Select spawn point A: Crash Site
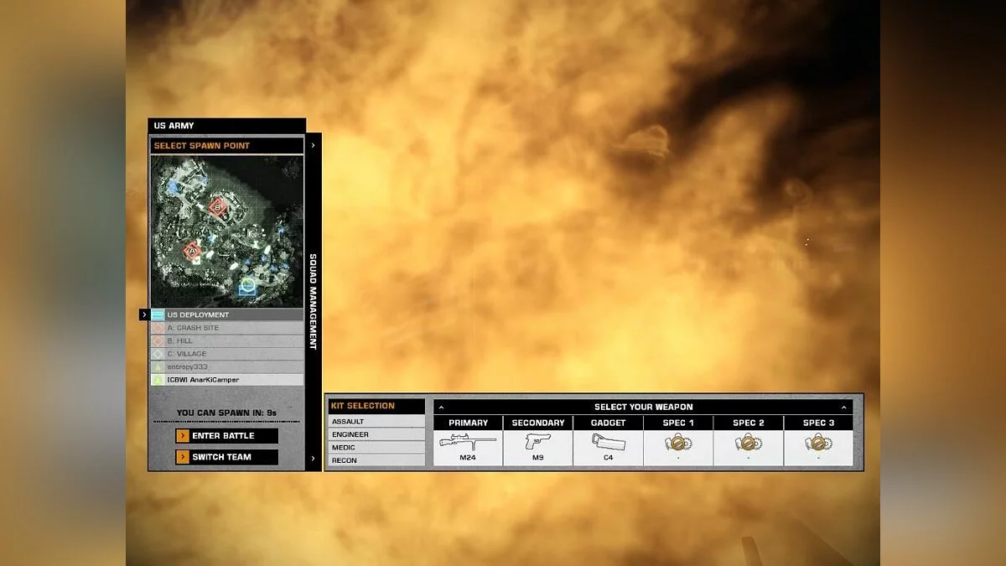This screenshot has width=1006, height=566. point(227,328)
